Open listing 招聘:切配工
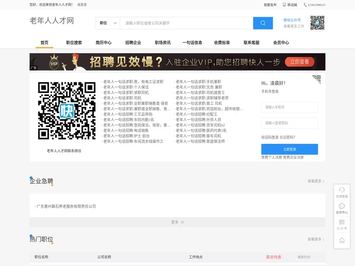355x266 pixels. click(197, 114)
